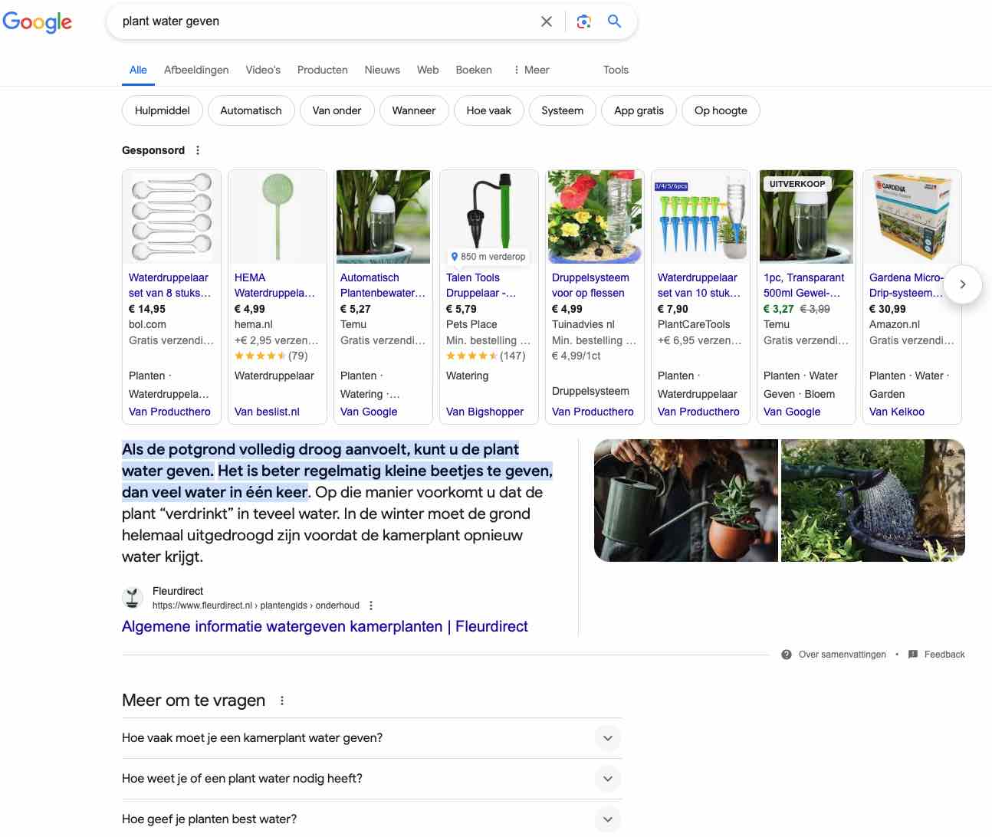Viewport: 992px width, 837px height.
Task: Click the Google logo to go home
Action: point(37,22)
